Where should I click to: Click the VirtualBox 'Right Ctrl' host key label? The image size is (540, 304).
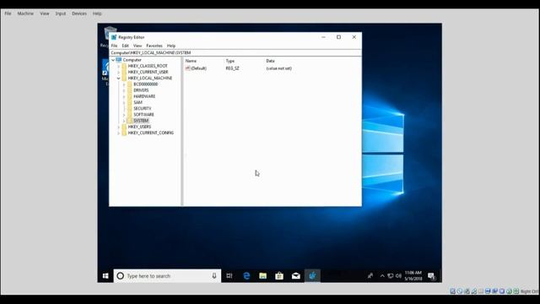pyautogui.click(x=529, y=291)
